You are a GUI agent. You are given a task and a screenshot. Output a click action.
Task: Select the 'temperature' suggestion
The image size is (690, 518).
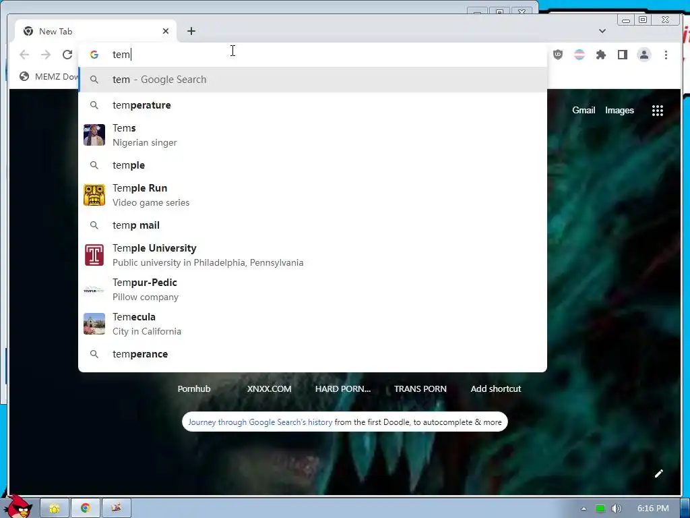point(313,105)
